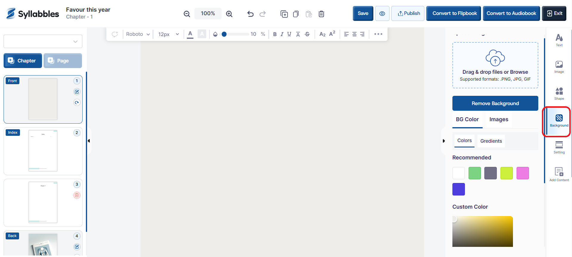Toggle bold text formatting

point(275,34)
